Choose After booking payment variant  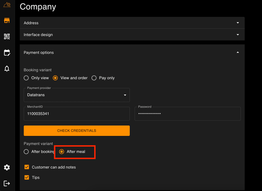[x=26, y=152]
